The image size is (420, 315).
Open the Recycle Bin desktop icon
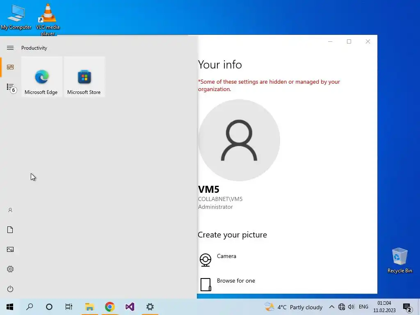[x=399, y=260]
